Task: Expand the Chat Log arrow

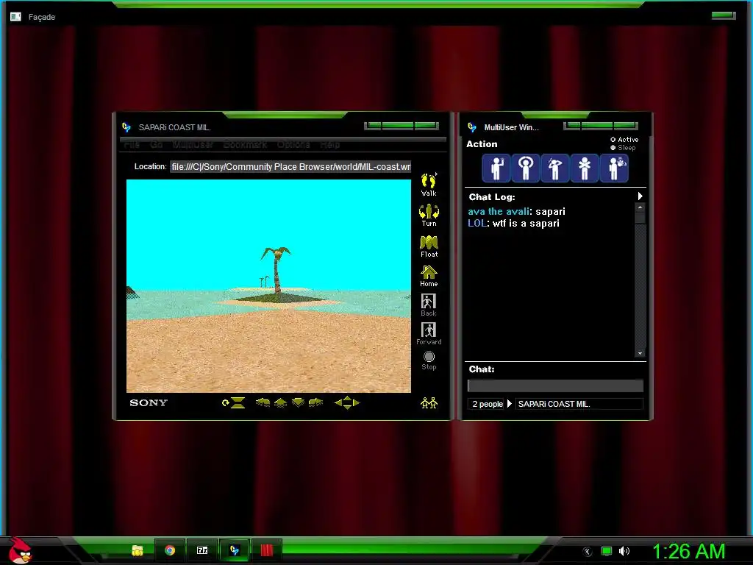Action: point(640,196)
